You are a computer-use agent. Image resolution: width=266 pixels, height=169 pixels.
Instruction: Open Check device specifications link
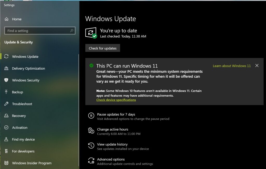pos(116,100)
